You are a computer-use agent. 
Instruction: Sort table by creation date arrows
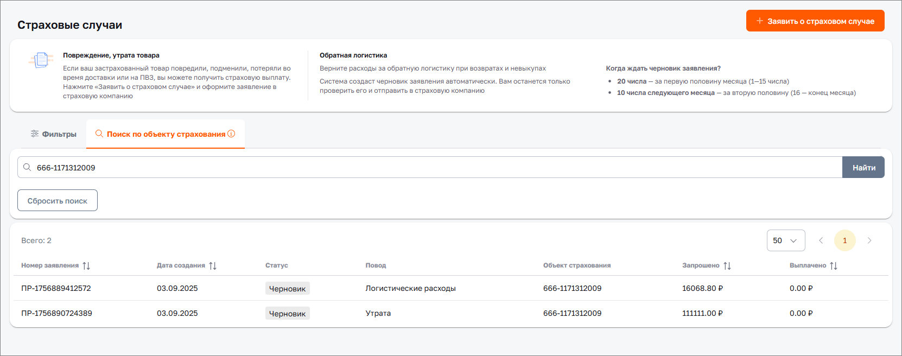[213, 266]
